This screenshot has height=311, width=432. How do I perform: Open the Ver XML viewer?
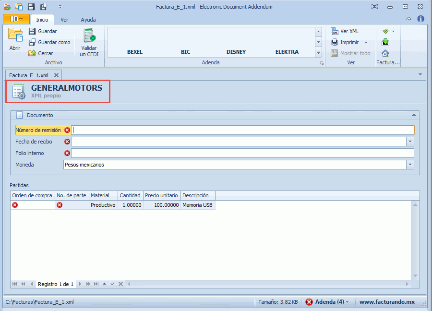345,31
